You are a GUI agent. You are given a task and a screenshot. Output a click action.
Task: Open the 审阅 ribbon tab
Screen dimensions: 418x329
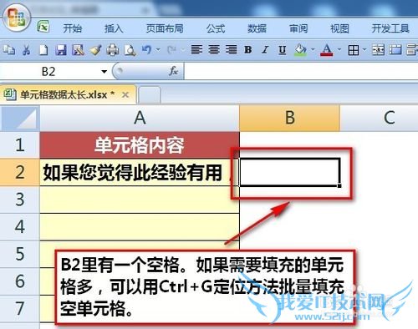pyautogui.click(x=298, y=28)
